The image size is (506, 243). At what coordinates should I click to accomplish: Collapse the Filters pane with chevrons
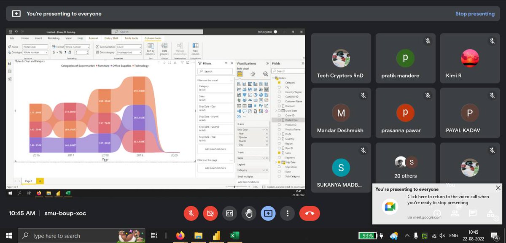(x=232, y=63)
